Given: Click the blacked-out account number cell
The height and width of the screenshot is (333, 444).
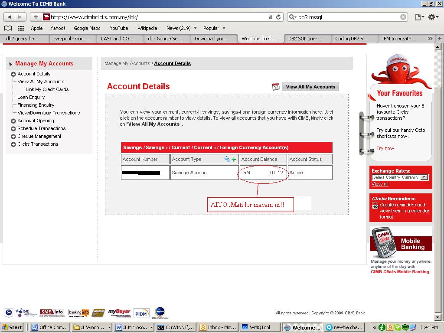Looking at the screenshot, I should point(145,173).
